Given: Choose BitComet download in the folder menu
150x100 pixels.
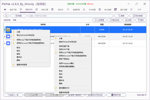Looking at the screenshot, I should [x=31, y=43].
